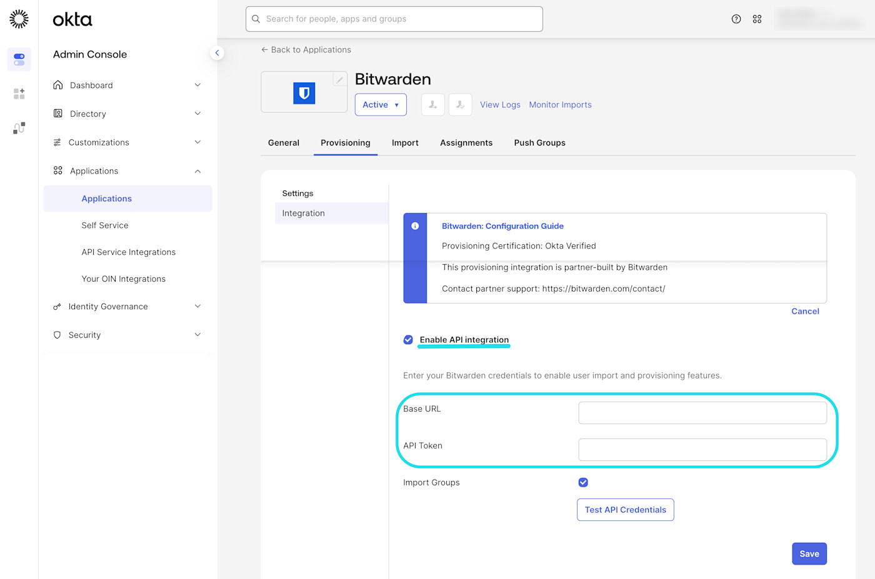
Task: Open Your OIN Integrations in sidebar
Action: point(124,279)
